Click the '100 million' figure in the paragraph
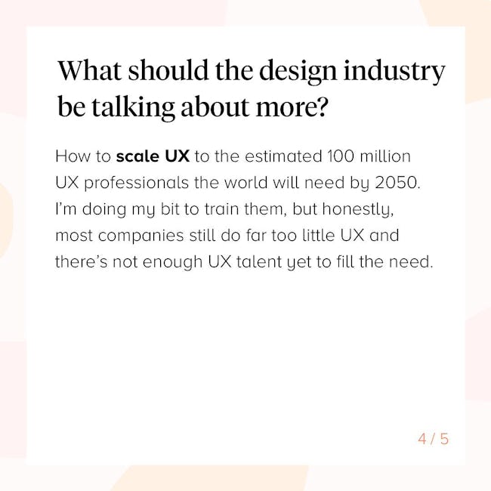The height and width of the screenshot is (491, 491). (369, 156)
